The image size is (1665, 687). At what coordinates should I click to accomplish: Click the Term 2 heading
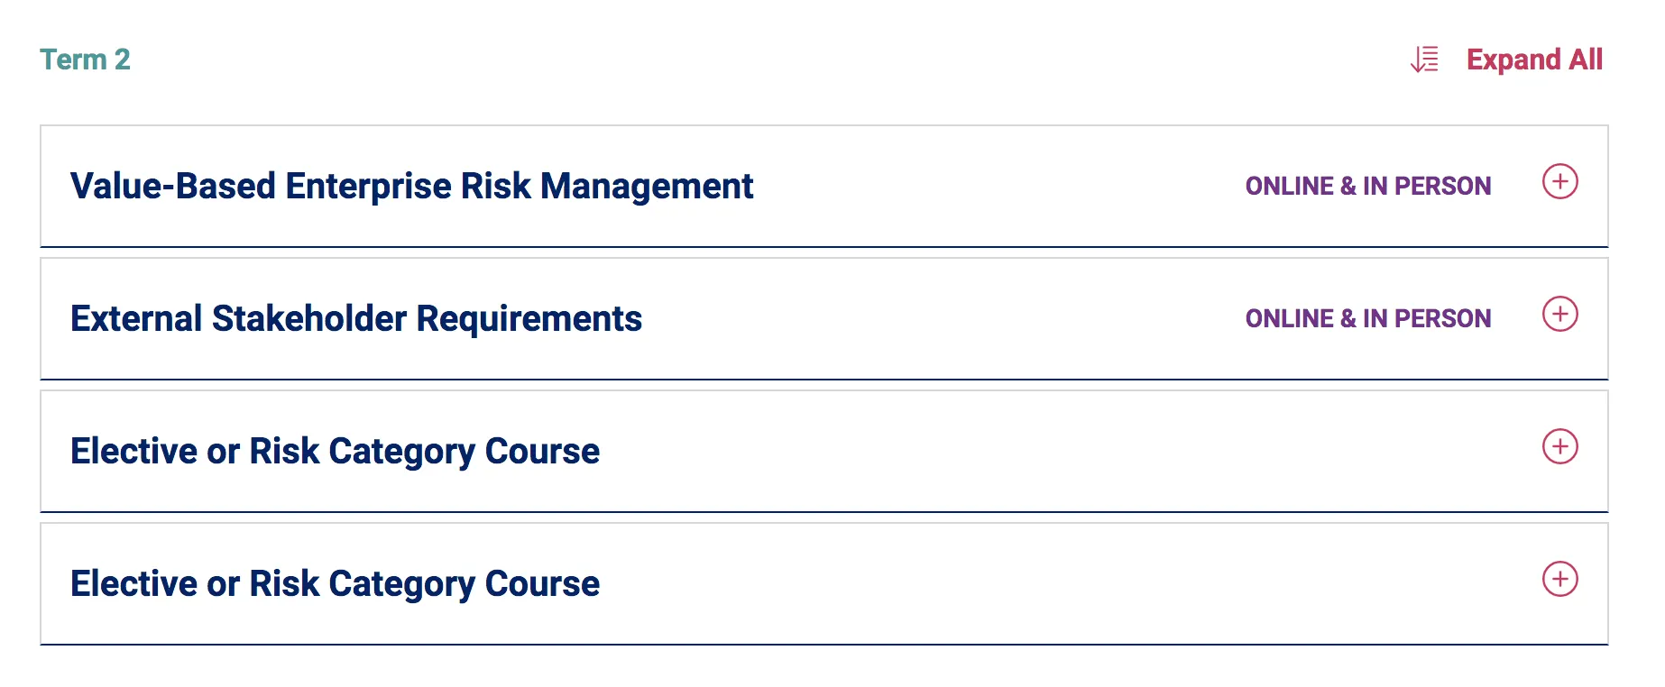(x=85, y=60)
